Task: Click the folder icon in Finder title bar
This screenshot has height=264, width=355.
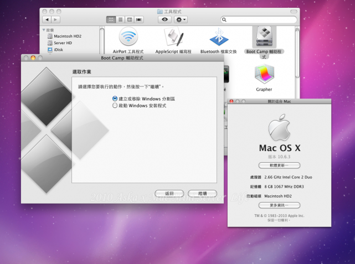Action: [160, 11]
